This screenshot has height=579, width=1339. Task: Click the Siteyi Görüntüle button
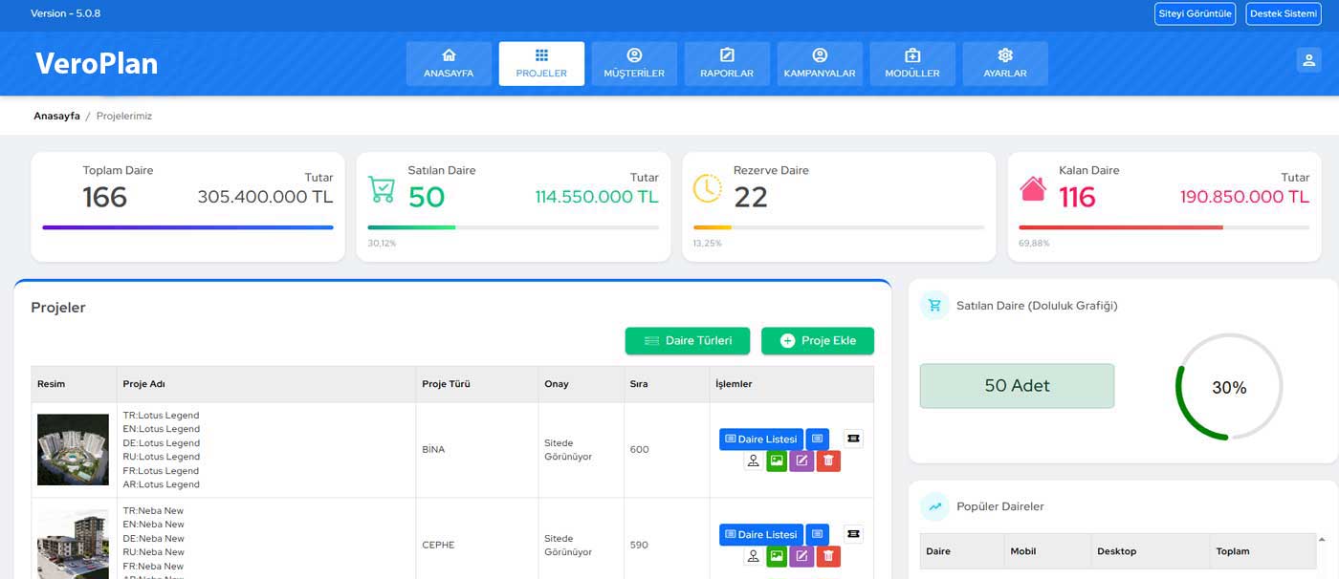pos(1195,13)
